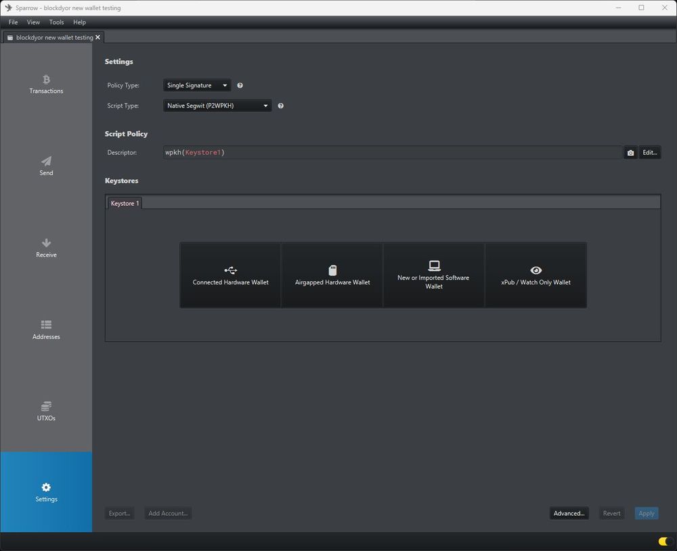The height and width of the screenshot is (551, 677).
Task: Click the Advanced... button
Action: 569,513
